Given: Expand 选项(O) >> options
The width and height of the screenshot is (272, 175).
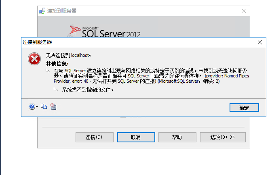Looking at the screenshot, I should (222, 137).
